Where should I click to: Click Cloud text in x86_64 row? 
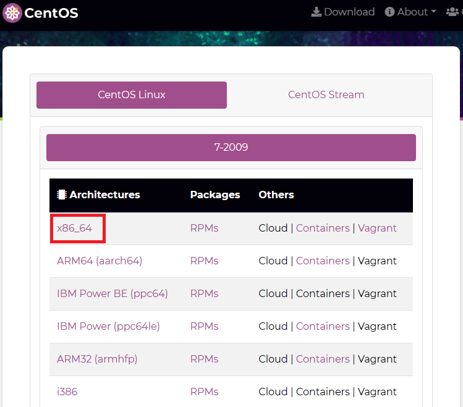(x=273, y=229)
